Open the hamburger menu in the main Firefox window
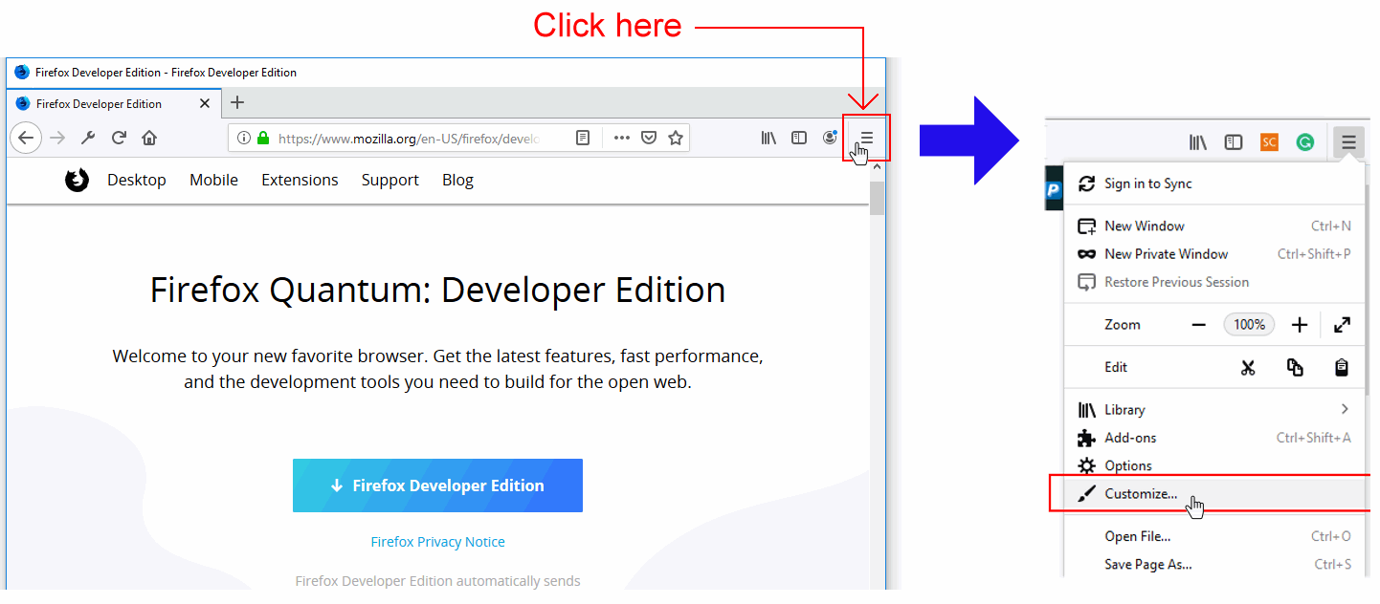This screenshot has height=604, width=1380. (x=866, y=138)
